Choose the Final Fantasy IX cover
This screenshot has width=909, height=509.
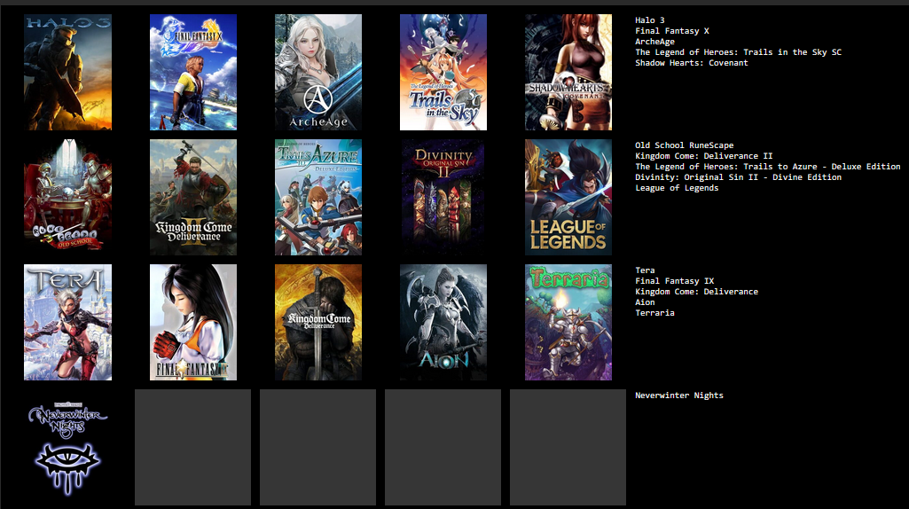pyautogui.click(x=193, y=322)
